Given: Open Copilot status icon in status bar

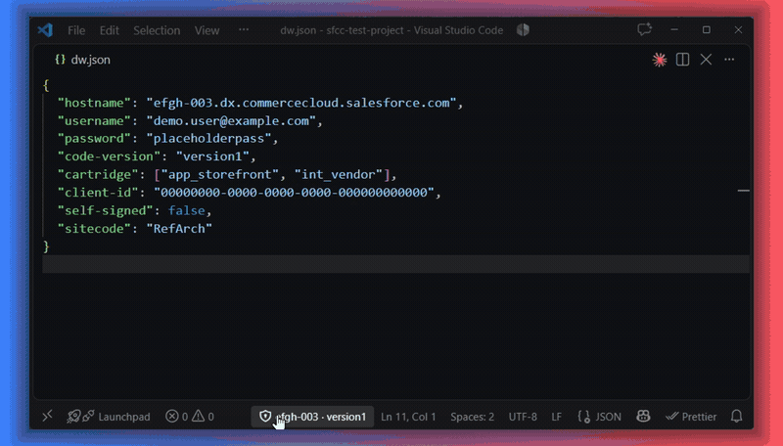Looking at the screenshot, I should (643, 416).
